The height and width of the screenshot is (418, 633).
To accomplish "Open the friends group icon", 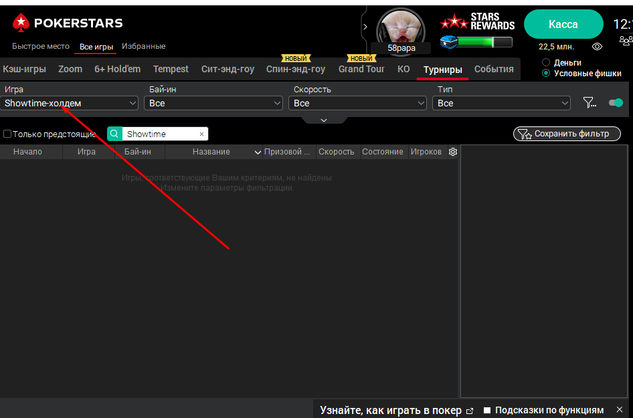I will [x=626, y=40].
